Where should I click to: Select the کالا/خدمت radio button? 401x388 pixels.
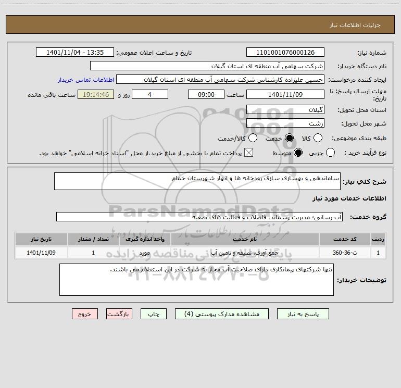(x=253, y=138)
